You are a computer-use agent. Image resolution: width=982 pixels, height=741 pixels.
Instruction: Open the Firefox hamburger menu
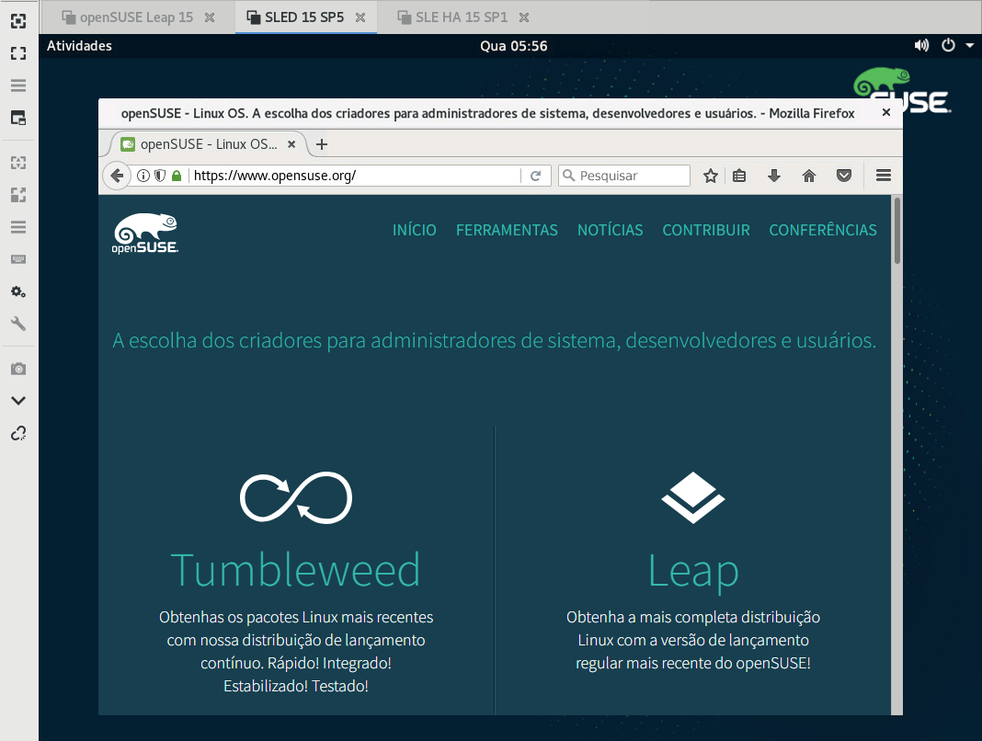pyautogui.click(x=884, y=176)
